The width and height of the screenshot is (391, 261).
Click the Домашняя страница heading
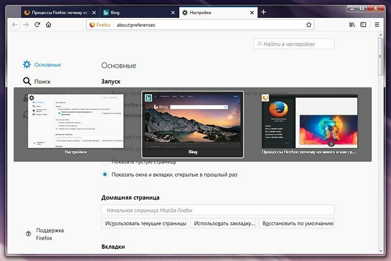point(130,197)
